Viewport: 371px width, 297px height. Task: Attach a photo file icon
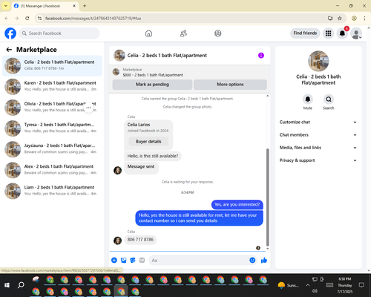coord(123,260)
